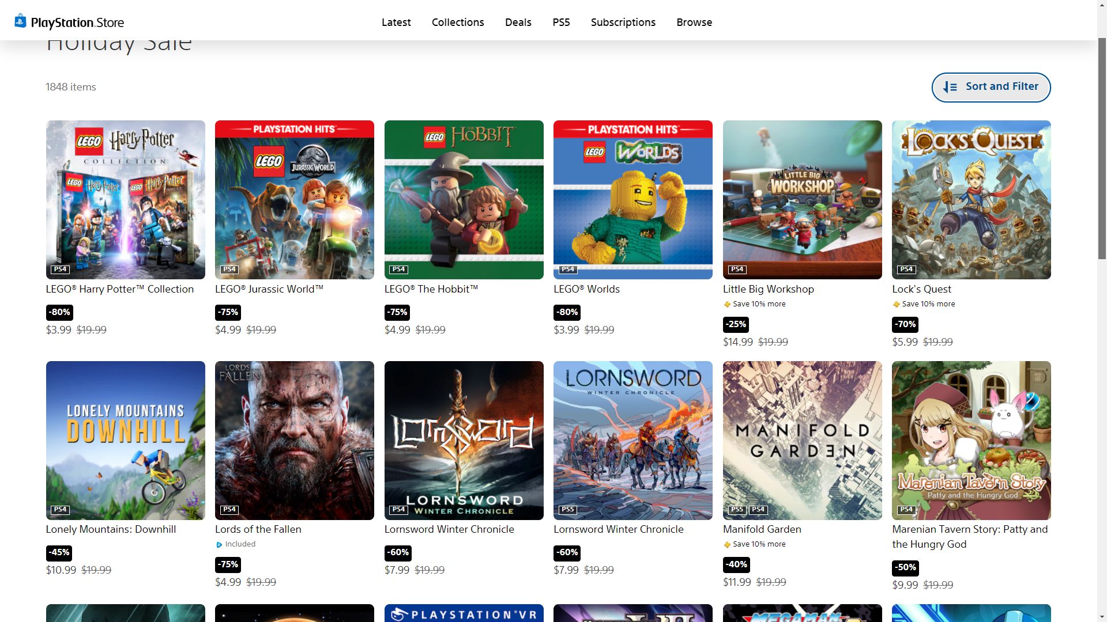
Task: Open the Latest navigation tab
Action: tap(396, 22)
